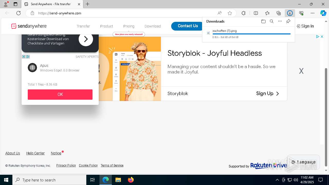Search downloads with magnifier icon
The width and height of the screenshot is (329, 185).
click(x=271, y=21)
